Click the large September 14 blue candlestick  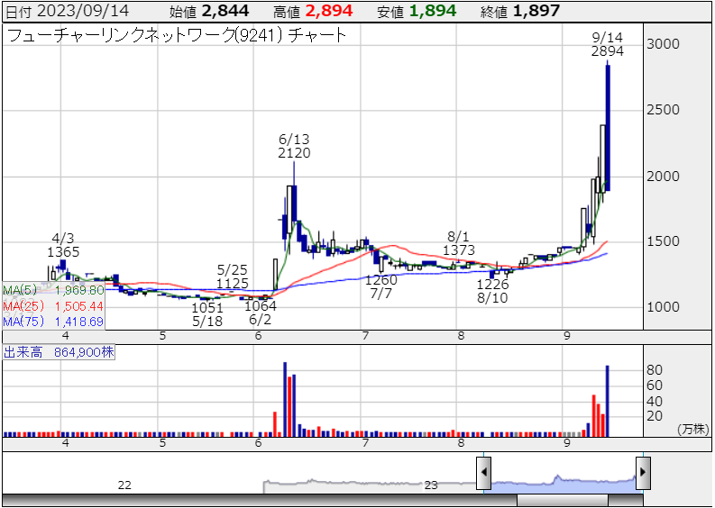pos(608,128)
